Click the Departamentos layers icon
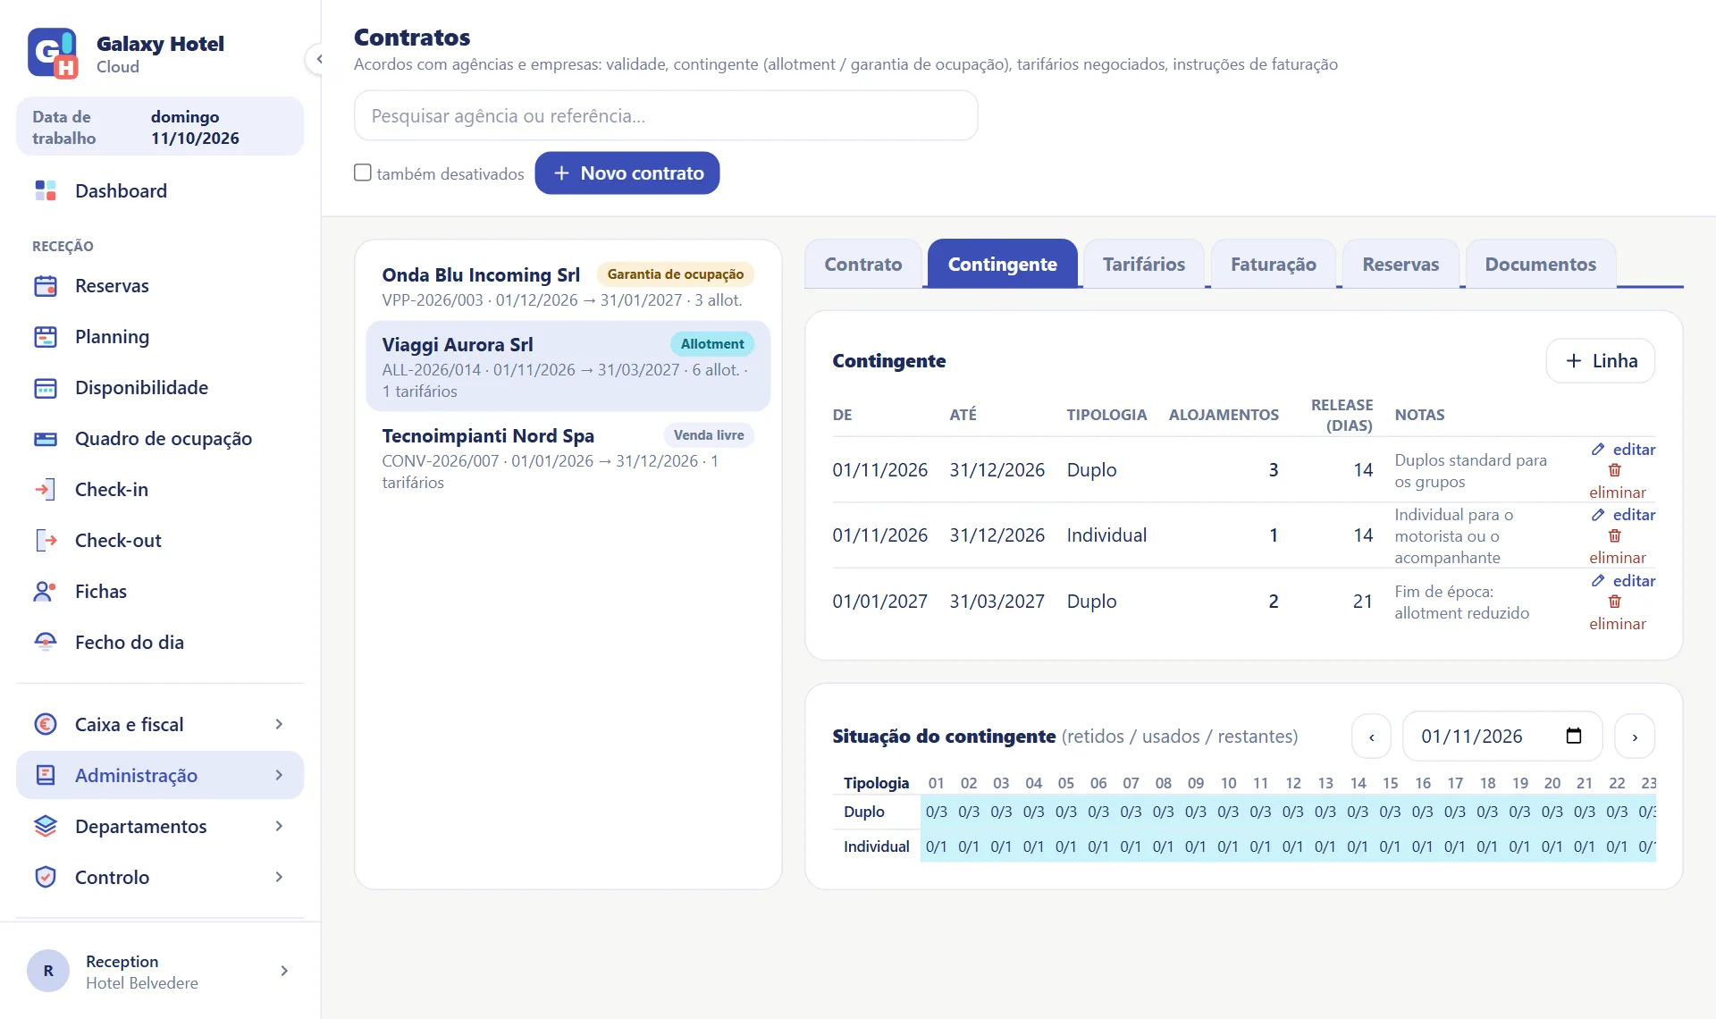The height and width of the screenshot is (1019, 1716). 46,826
